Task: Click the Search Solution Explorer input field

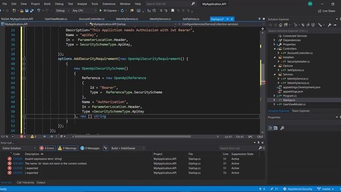Action: [x=304, y=31]
